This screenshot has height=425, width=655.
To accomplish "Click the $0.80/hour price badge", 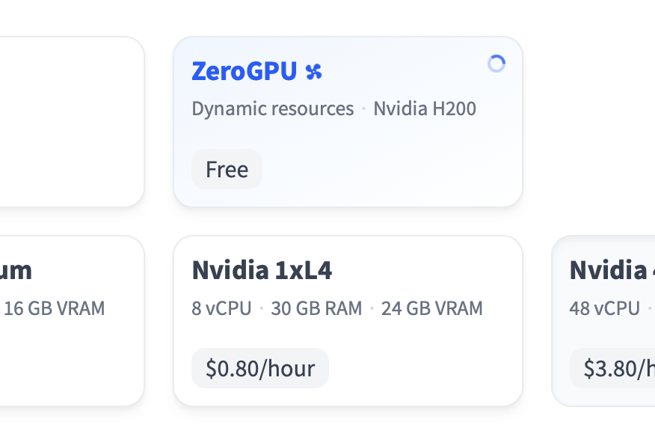I will [x=260, y=369].
